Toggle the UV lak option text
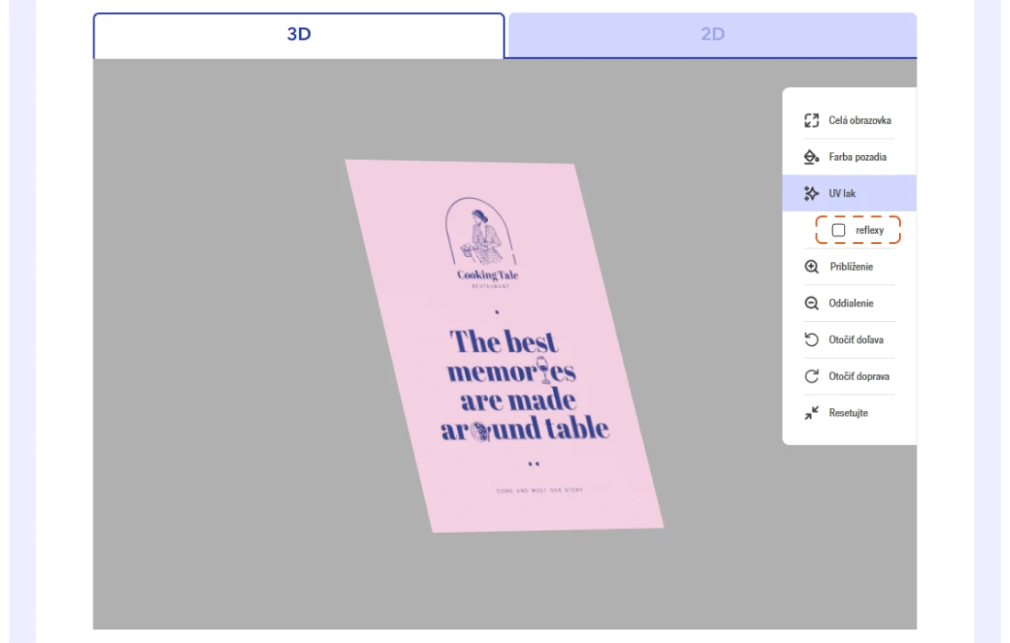Screen dimensions: 1010x643 (842, 194)
